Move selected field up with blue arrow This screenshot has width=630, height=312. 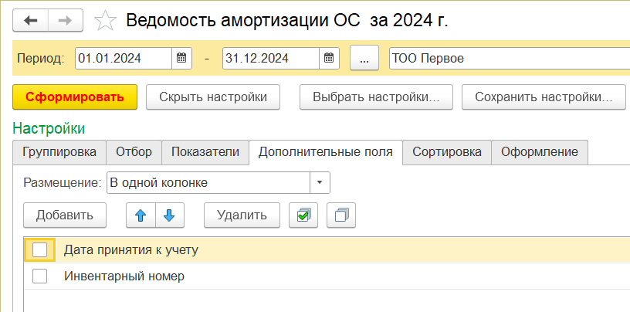pos(141,215)
